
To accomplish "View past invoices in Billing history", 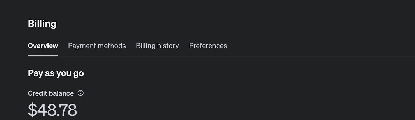I will point(157,46).
